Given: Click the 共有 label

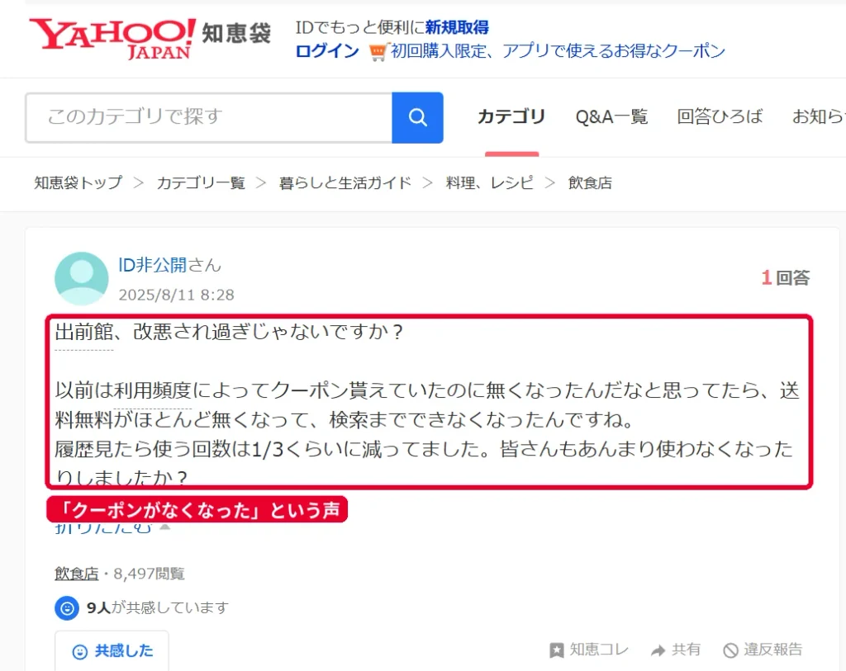Looking at the screenshot, I should tap(686, 650).
